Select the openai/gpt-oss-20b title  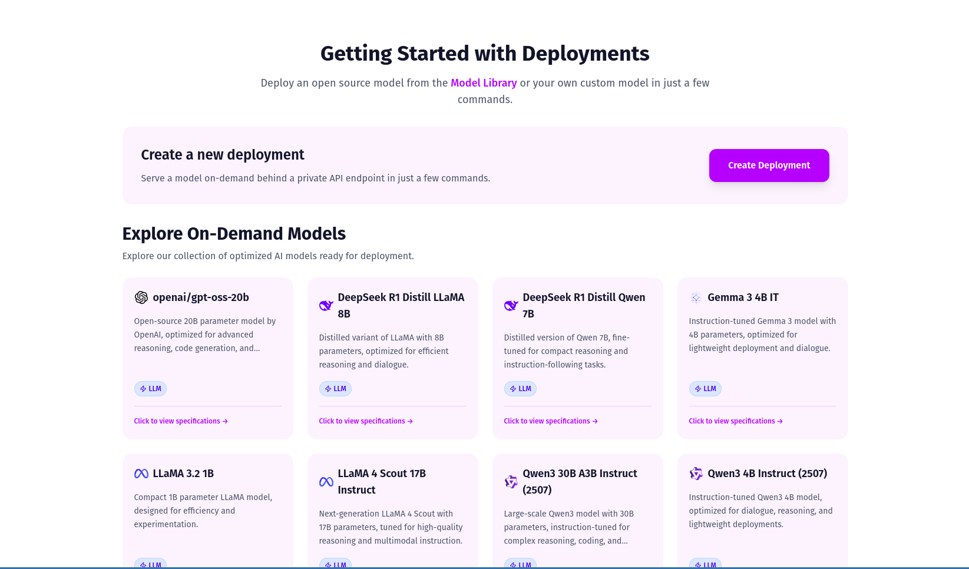point(201,297)
